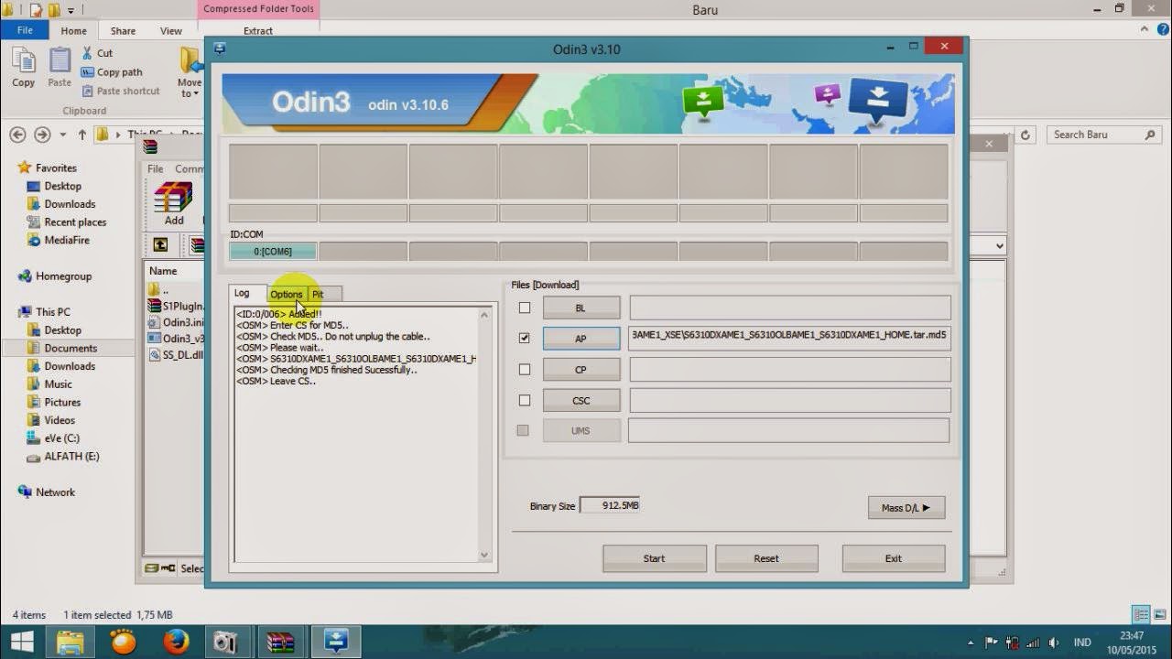
Task: Open the Mass D/L dropdown button
Action: (x=906, y=507)
